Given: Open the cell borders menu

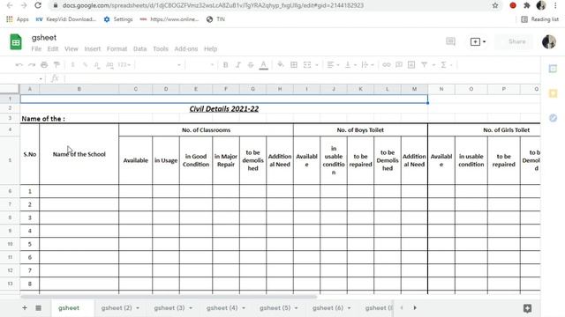Looking at the screenshot, I should (294, 64).
